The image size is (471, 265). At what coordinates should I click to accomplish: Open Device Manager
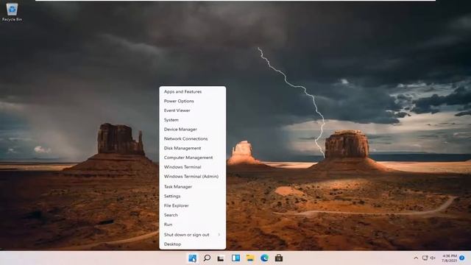click(x=193, y=130)
